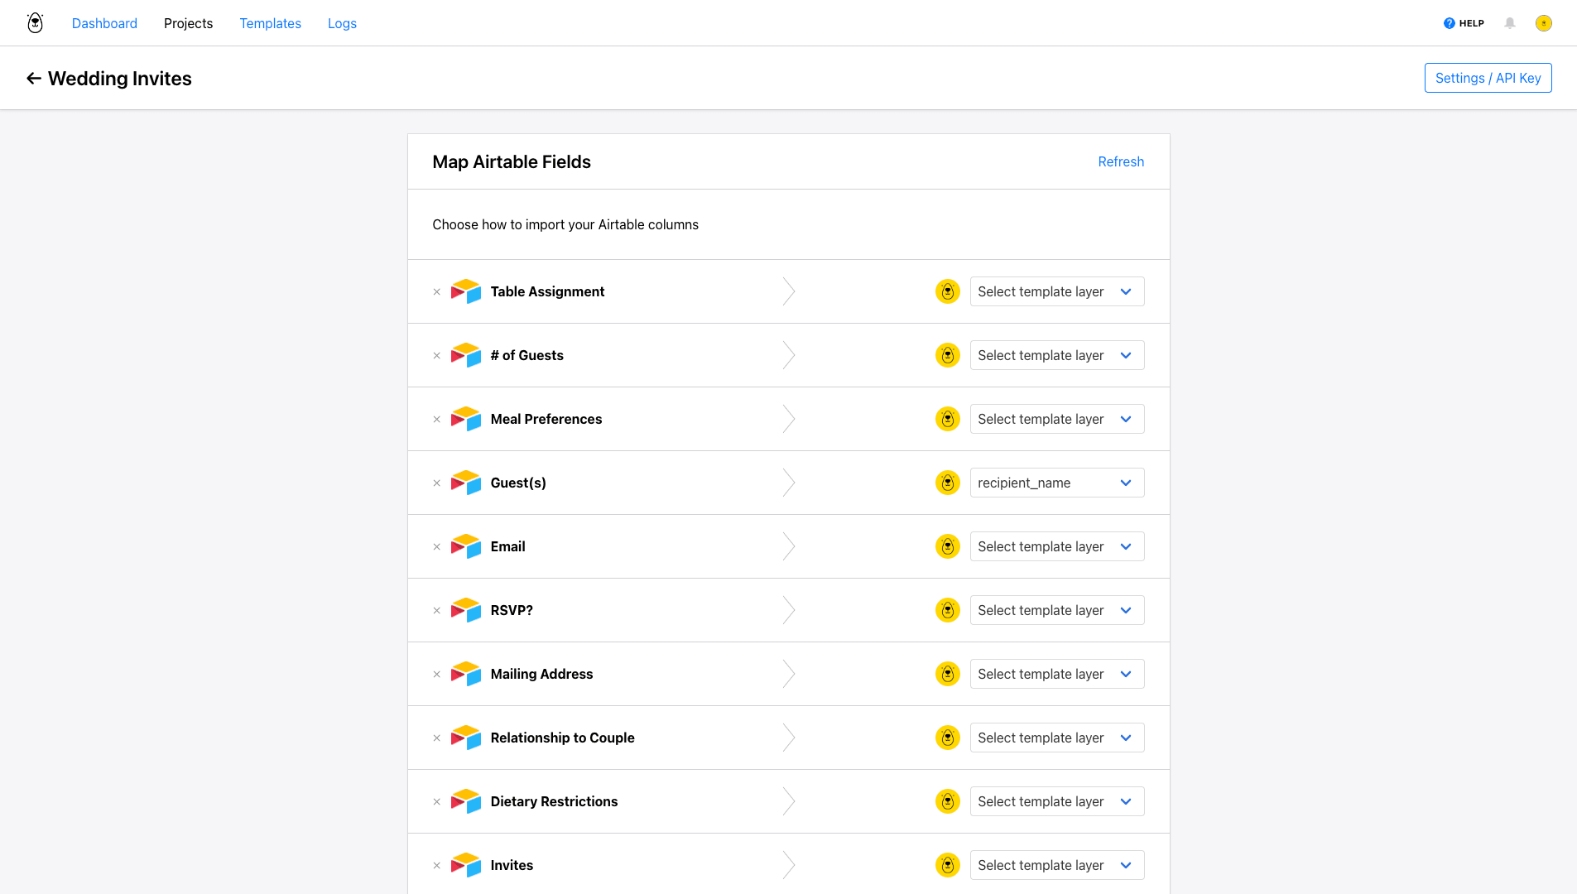1577x894 pixels.
Task: Click the yellow template icon in the RSVP? row
Action: click(x=947, y=610)
